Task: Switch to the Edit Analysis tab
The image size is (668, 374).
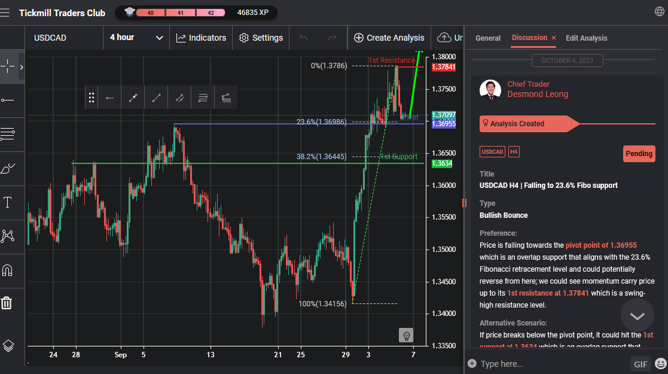Action: [586, 38]
